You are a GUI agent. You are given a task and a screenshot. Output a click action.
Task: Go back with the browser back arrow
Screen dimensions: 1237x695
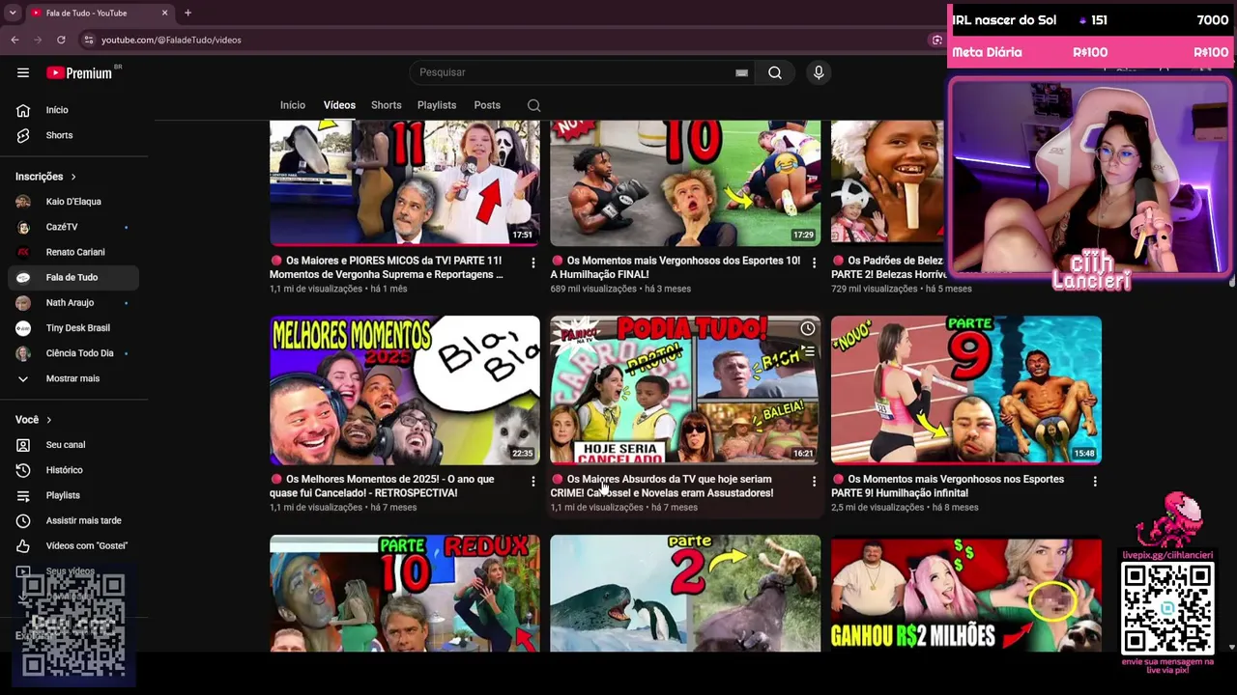click(x=14, y=40)
